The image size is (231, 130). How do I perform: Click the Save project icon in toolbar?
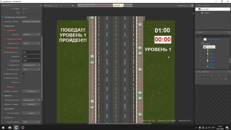[x=56, y=5]
